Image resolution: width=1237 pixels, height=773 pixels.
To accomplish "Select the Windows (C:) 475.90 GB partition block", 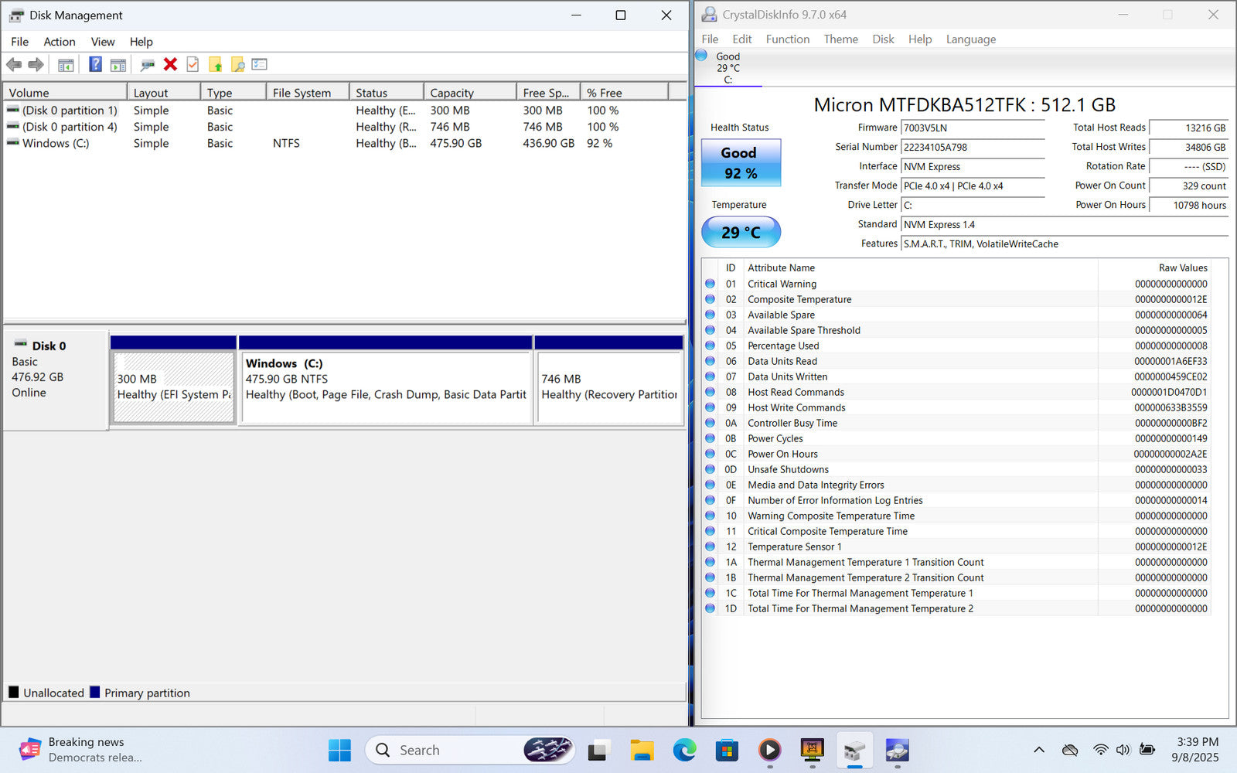I will (386, 387).
